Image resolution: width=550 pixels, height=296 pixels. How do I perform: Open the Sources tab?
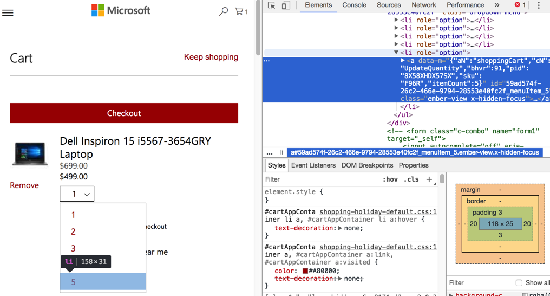pos(389,5)
